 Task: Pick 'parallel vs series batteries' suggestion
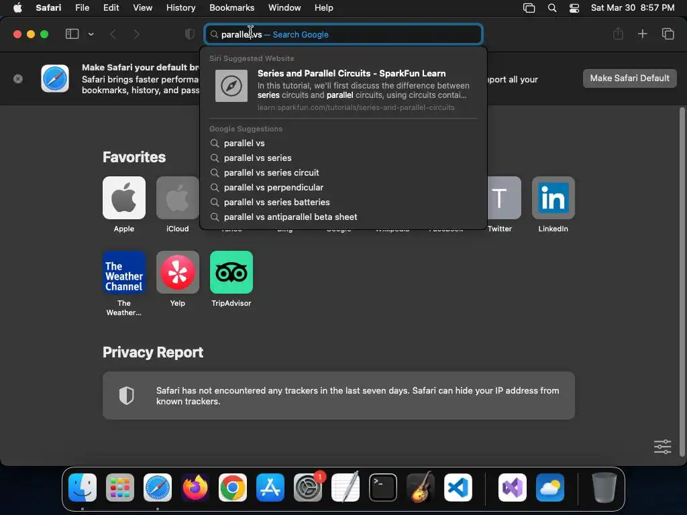343,203
